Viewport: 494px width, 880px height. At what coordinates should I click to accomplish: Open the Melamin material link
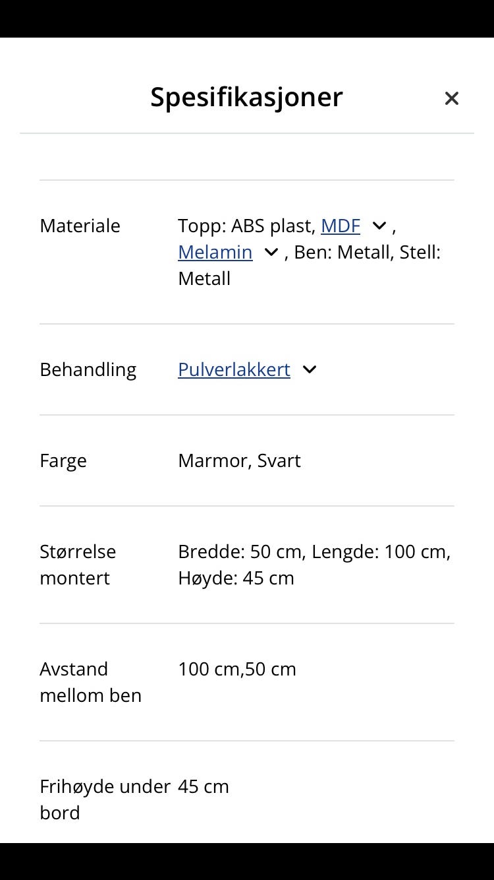click(215, 253)
